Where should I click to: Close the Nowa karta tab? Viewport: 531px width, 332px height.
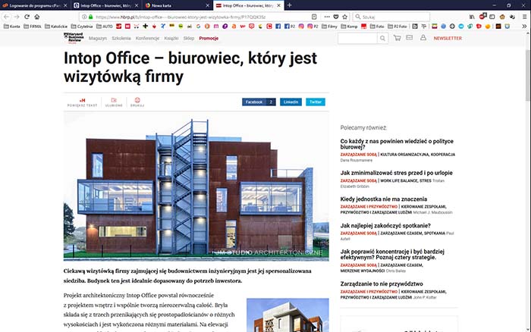coord(207,5)
